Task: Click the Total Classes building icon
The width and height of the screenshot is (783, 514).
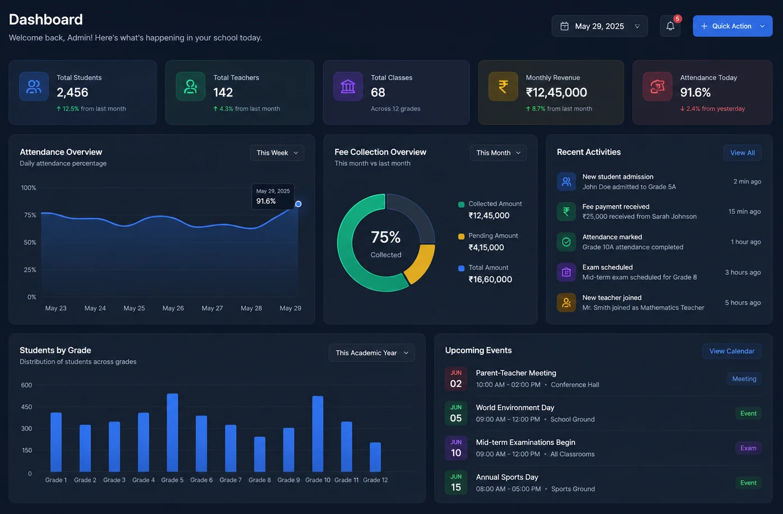Action: [x=348, y=86]
